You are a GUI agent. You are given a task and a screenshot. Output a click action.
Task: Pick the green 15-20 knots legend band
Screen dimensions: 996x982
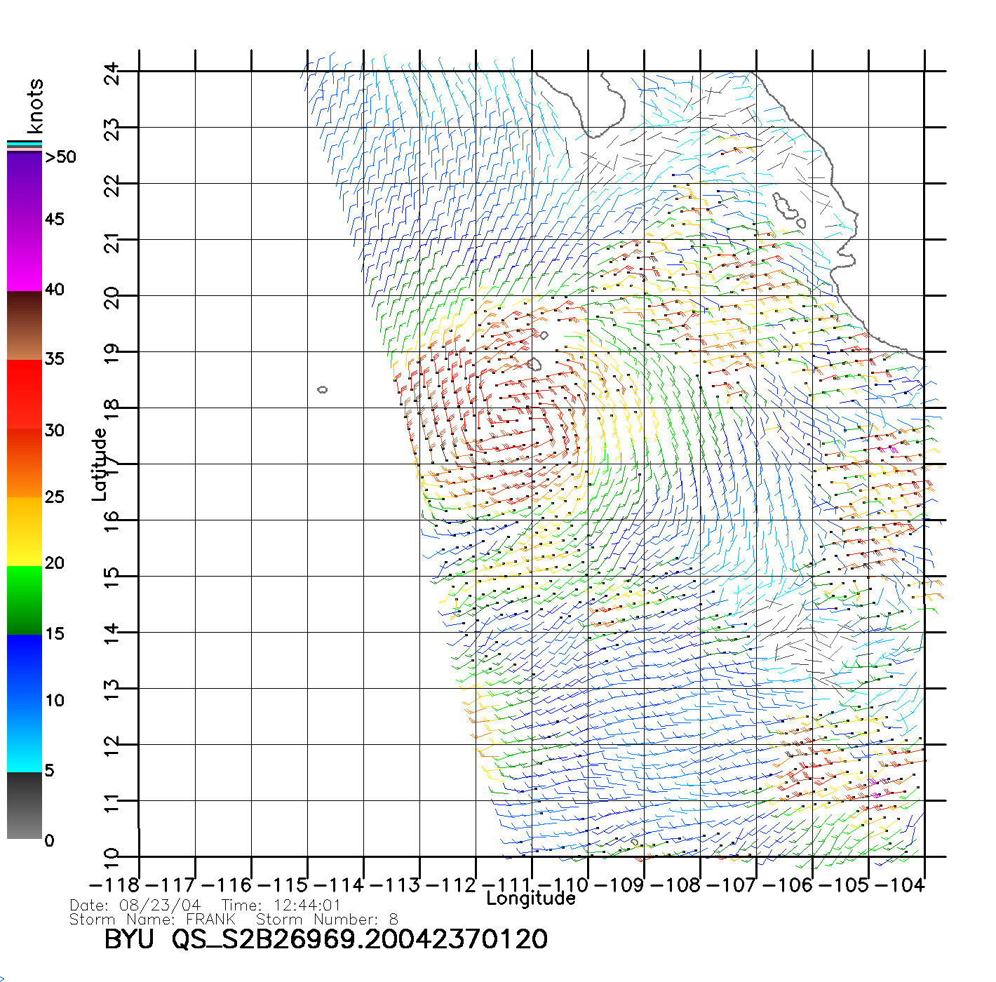click(25, 600)
